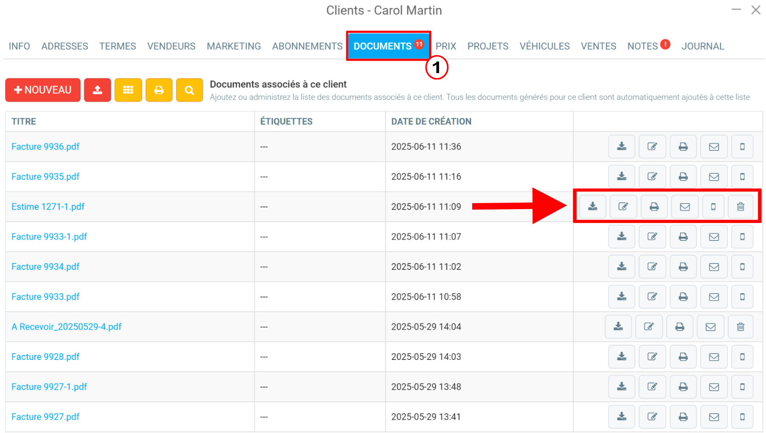The height and width of the screenshot is (433, 766).
Task: Open Facture 9933.pdf link
Action: (46, 297)
